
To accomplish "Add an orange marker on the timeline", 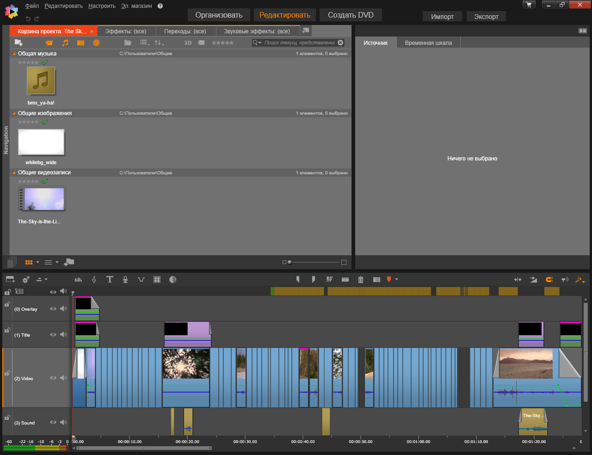I will 389,279.
